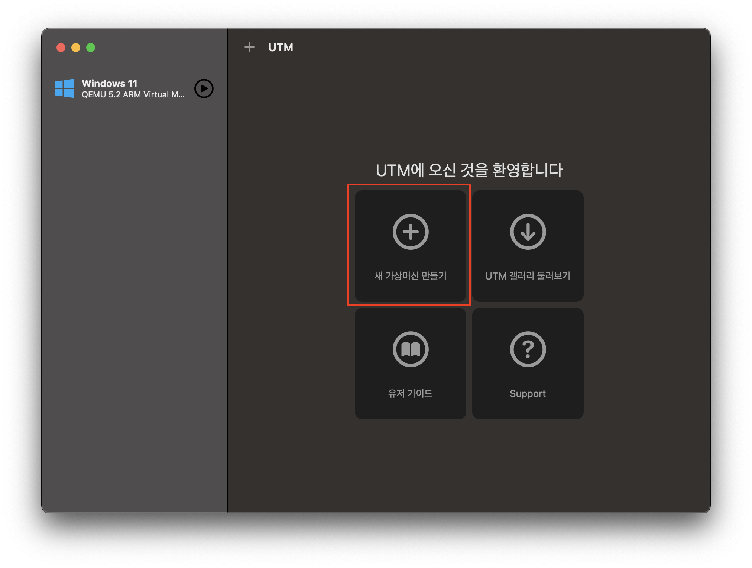Open the 유저 가이드 label

[411, 393]
